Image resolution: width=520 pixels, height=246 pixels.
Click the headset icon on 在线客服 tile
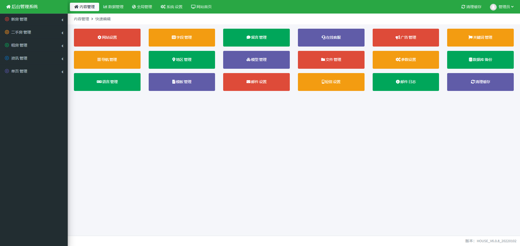click(x=323, y=37)
